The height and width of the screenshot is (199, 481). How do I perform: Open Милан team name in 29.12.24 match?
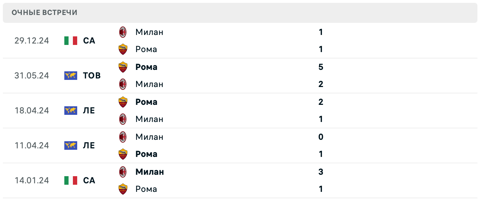[x=149, y=32]
